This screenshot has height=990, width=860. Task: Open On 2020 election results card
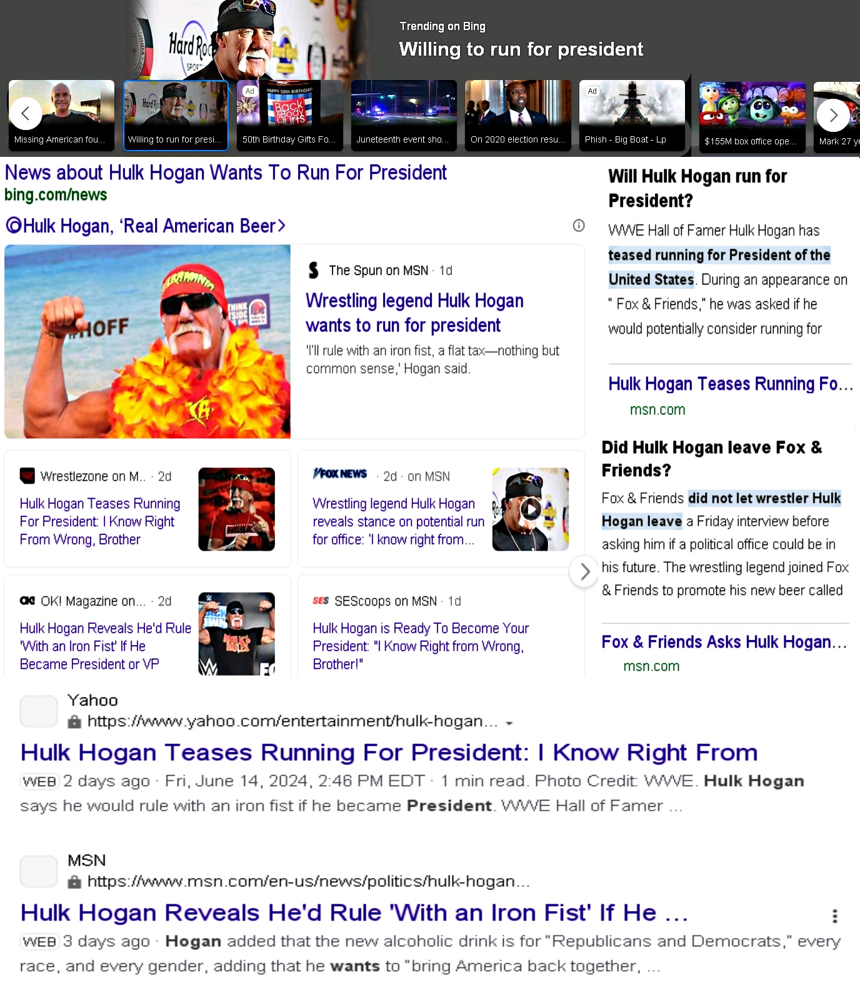[x=518, y=115]
